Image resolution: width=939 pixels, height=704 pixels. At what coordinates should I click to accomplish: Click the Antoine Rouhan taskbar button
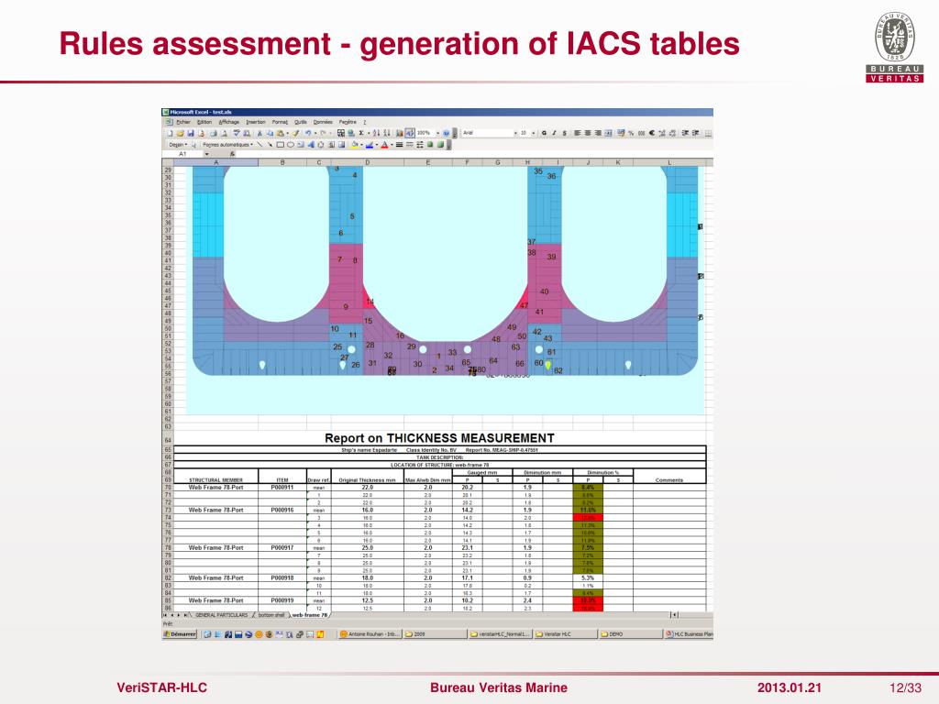(x=370, y=634)
